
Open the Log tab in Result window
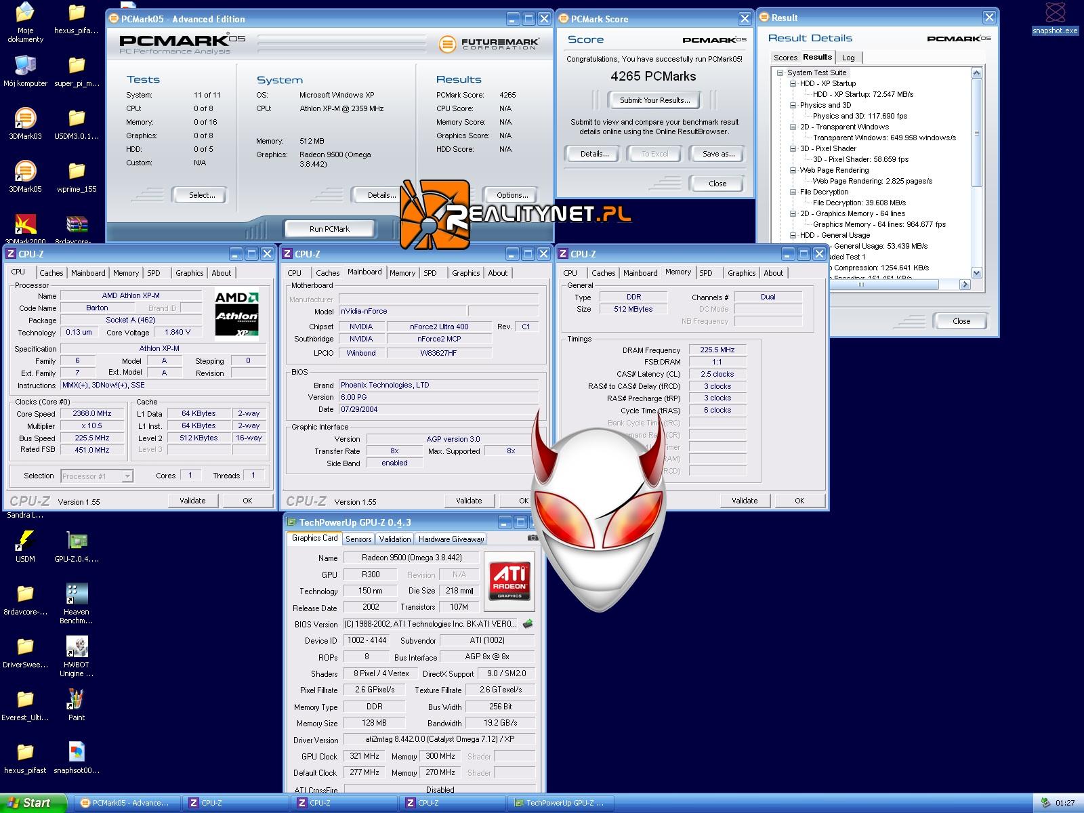848,58
